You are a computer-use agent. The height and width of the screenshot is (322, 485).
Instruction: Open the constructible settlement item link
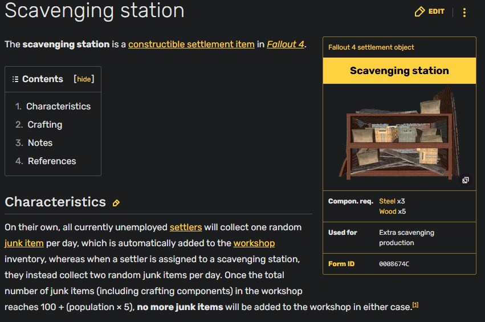pos(191,44)
